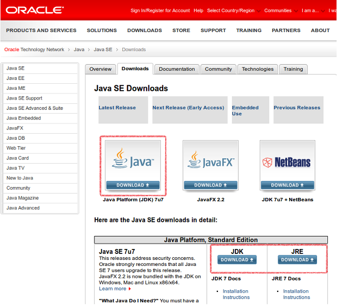Switch to the Technologies tab

[x=258, y=69]
